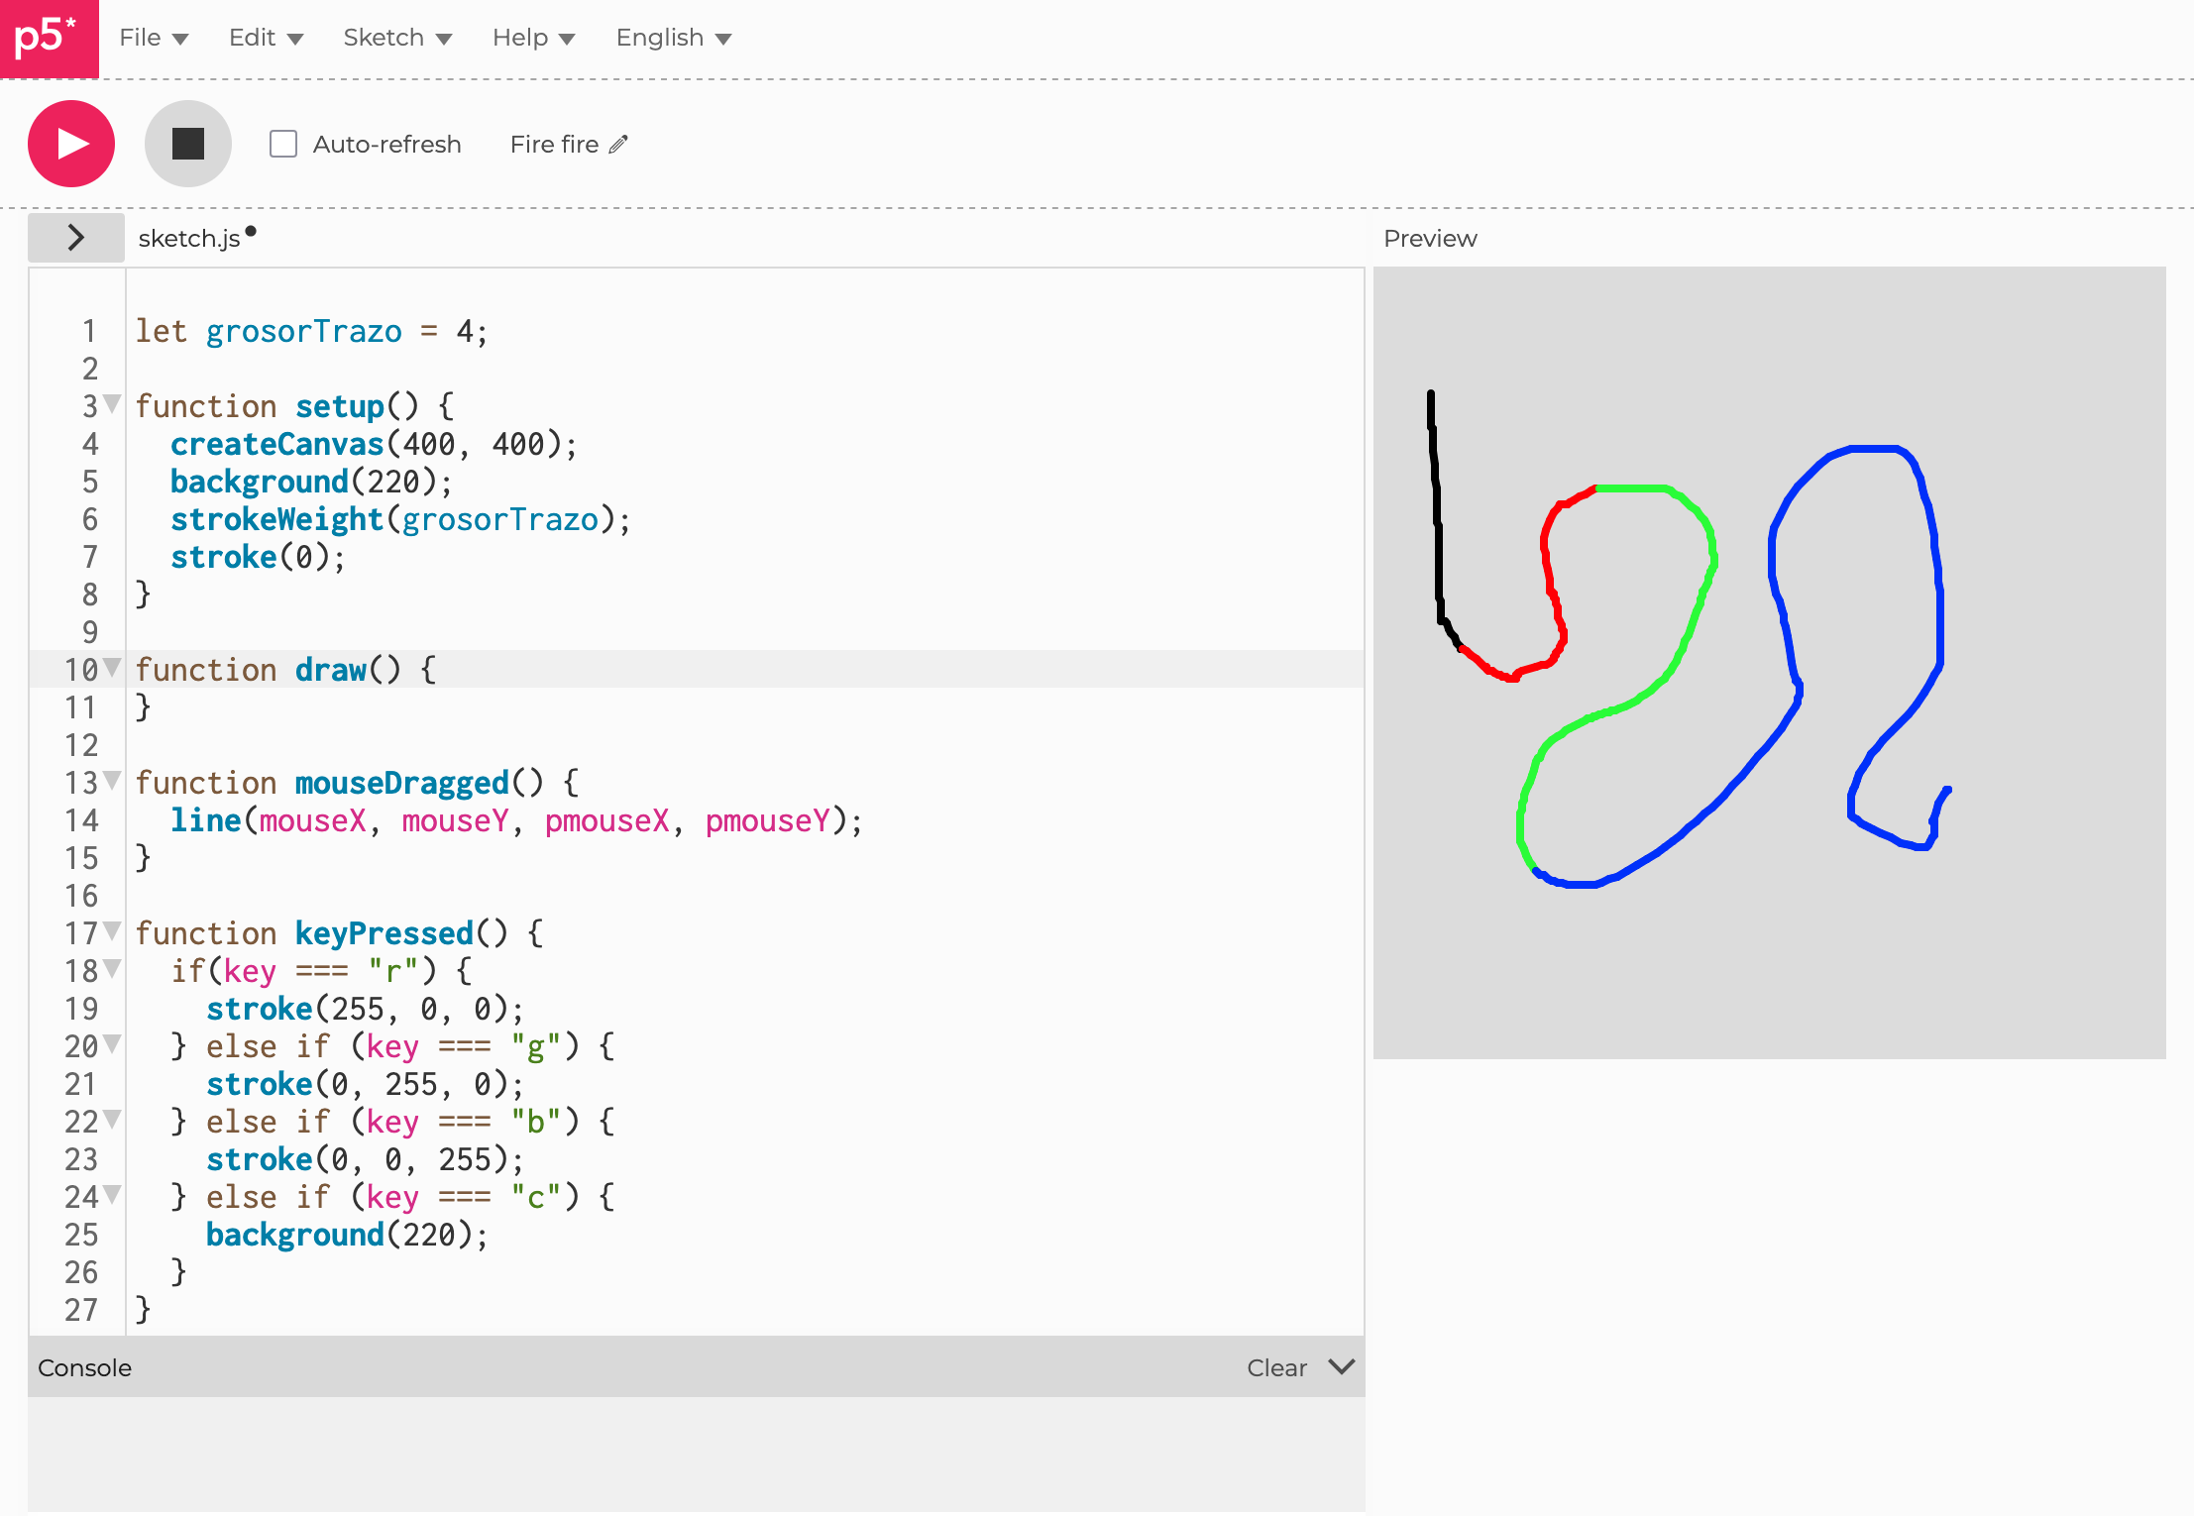Expand the sidebar with the chevron arrow
The image size is (2194, 1516).
pos(76,238)
